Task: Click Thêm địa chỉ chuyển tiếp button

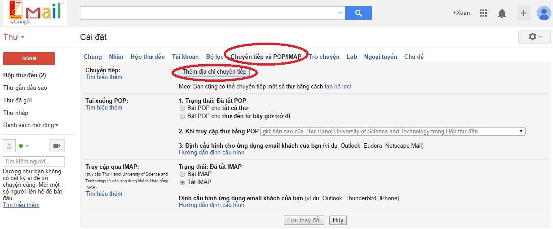Action: click(214, 71)
